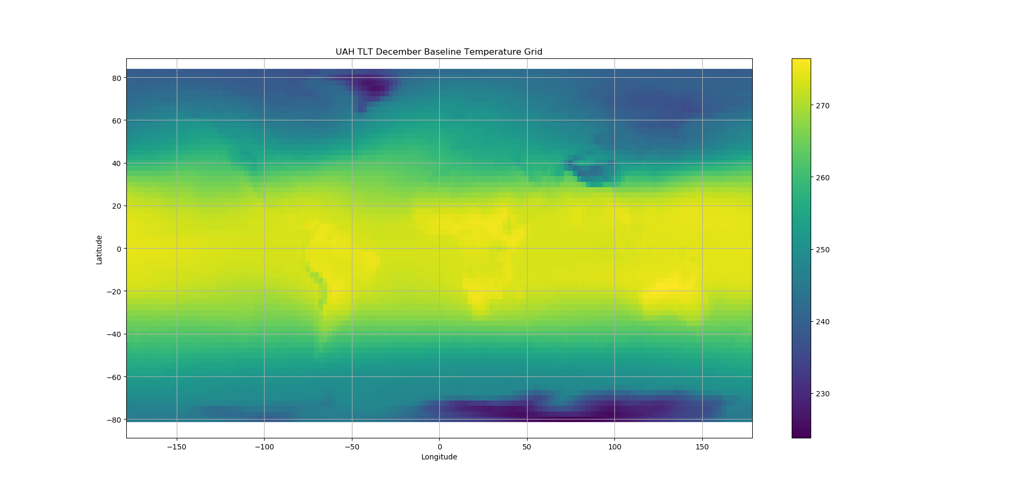Click the 250 label on the colorbar
The width and height of the screenshot is (1010, 492).
click(x=822, y=250)
